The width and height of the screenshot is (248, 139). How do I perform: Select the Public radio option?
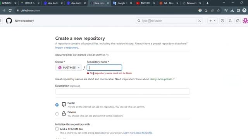point(57,105)
